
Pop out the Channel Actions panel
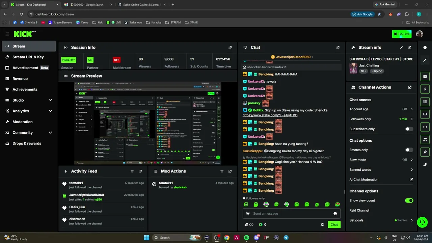pos(410,87)
